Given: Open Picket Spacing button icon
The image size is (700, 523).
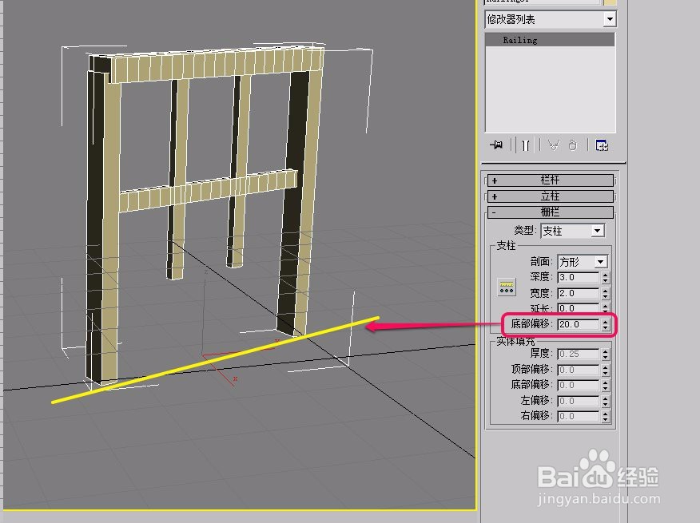Looking at the screenshot, I should click(x=507, y=287).
